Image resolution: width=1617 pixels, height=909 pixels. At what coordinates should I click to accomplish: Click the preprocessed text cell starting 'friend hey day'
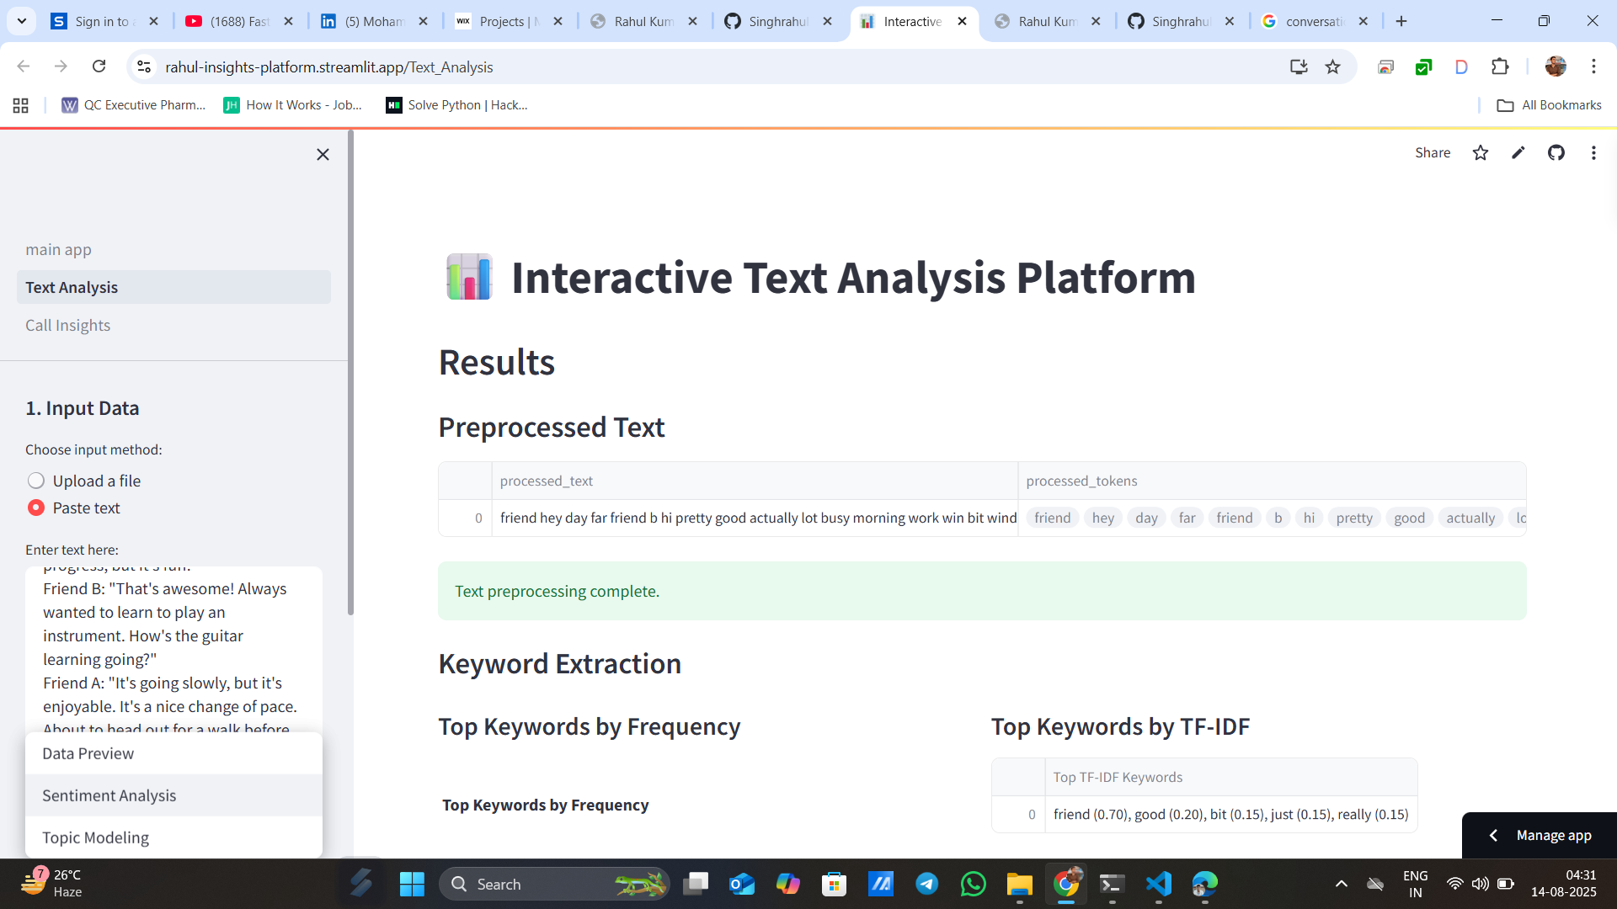pos(755,518)
